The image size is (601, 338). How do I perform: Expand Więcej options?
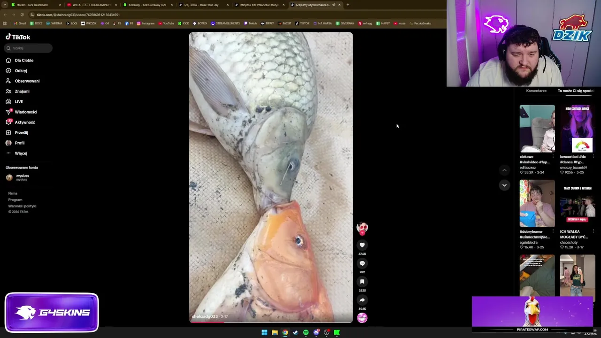click(x=21, y=153)
